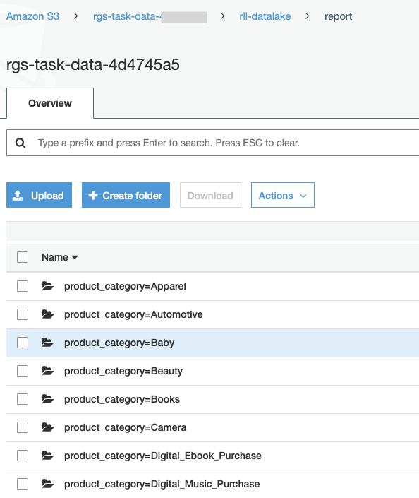This screenshot has width=419, height=498.
Task: Focus the prefix search input field
Action: tap(212, 143)
